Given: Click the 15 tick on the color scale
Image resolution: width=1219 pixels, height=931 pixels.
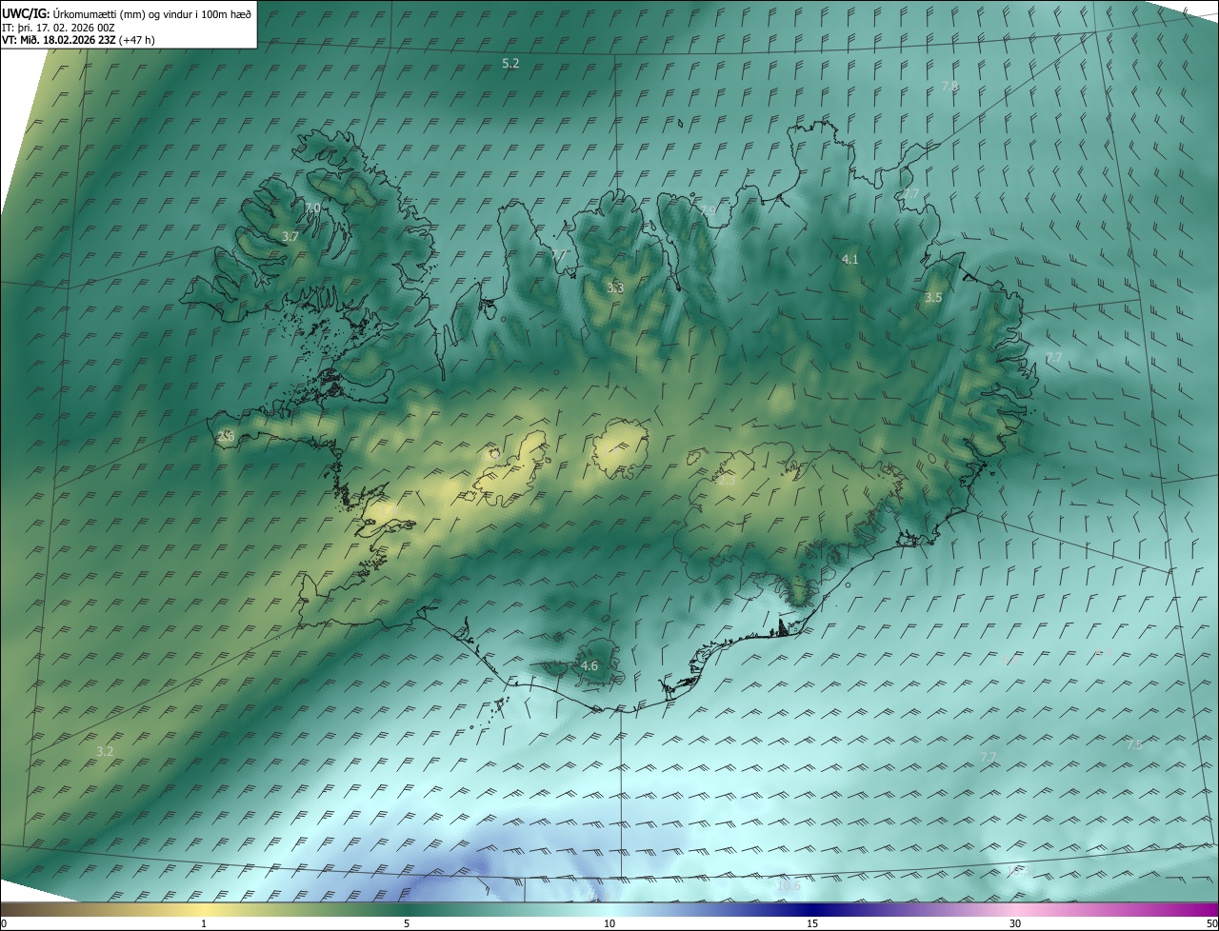Looking at the screenshot, I should point(812,923).
